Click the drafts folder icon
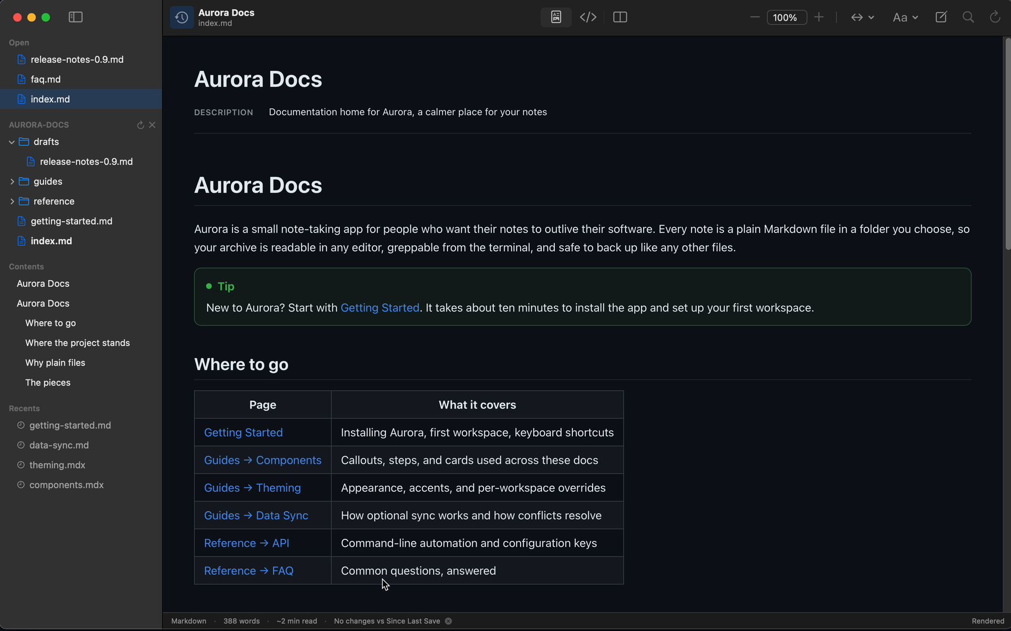The height and width of the screenshot is (631, 1011). [24, 141]
